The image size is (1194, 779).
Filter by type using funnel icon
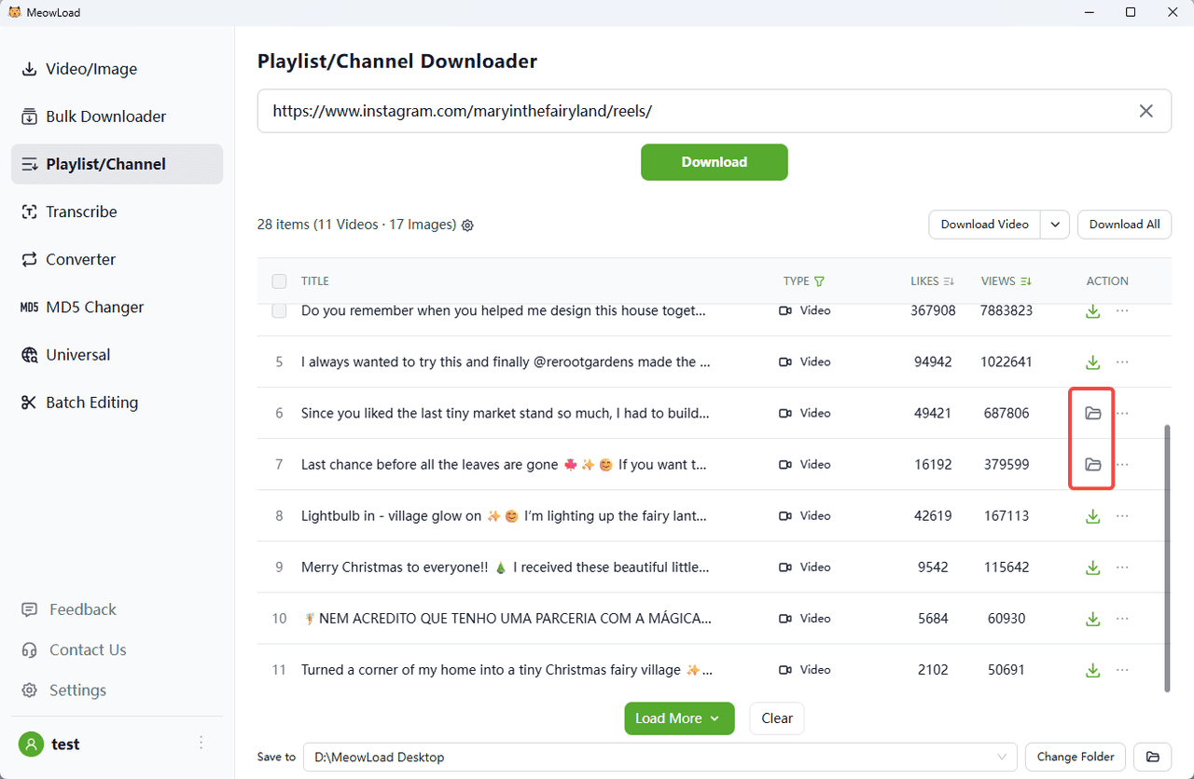(x=820, y=281)
